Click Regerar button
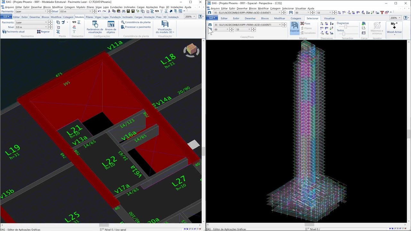The width and height of the screenshot is (411, 231). [x=43, y=32]
